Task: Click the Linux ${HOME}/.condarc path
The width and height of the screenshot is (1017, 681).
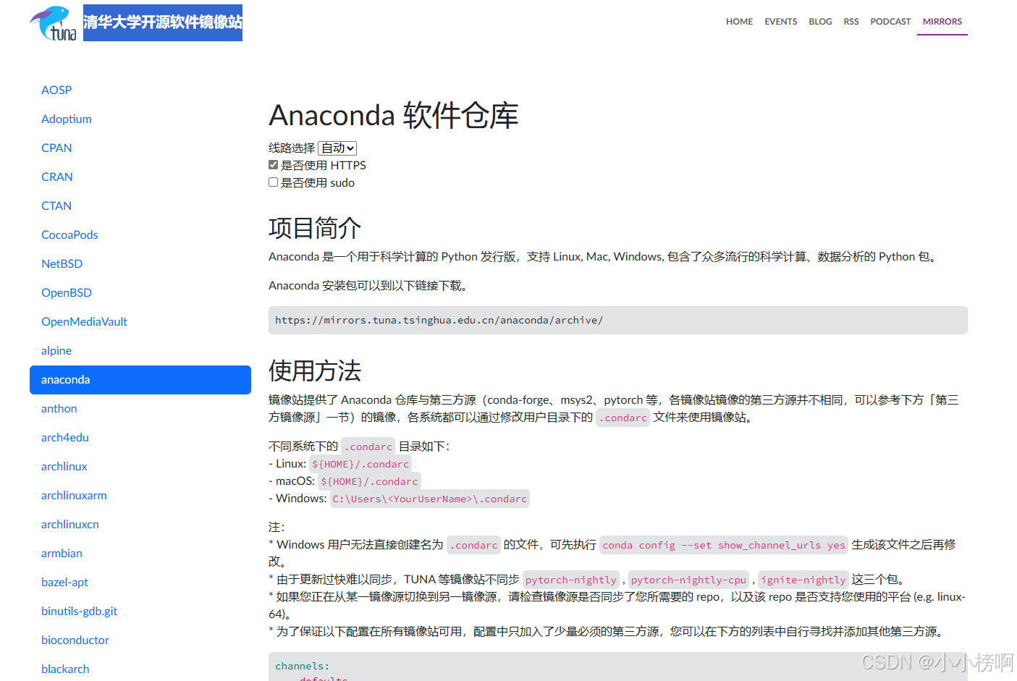Action: tap(360, 464)
